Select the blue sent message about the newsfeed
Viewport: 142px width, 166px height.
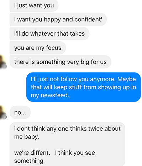83,87
